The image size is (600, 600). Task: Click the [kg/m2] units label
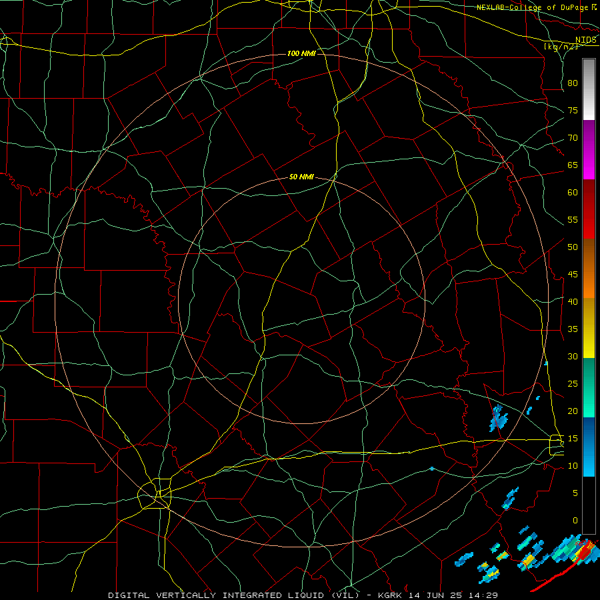561,47
